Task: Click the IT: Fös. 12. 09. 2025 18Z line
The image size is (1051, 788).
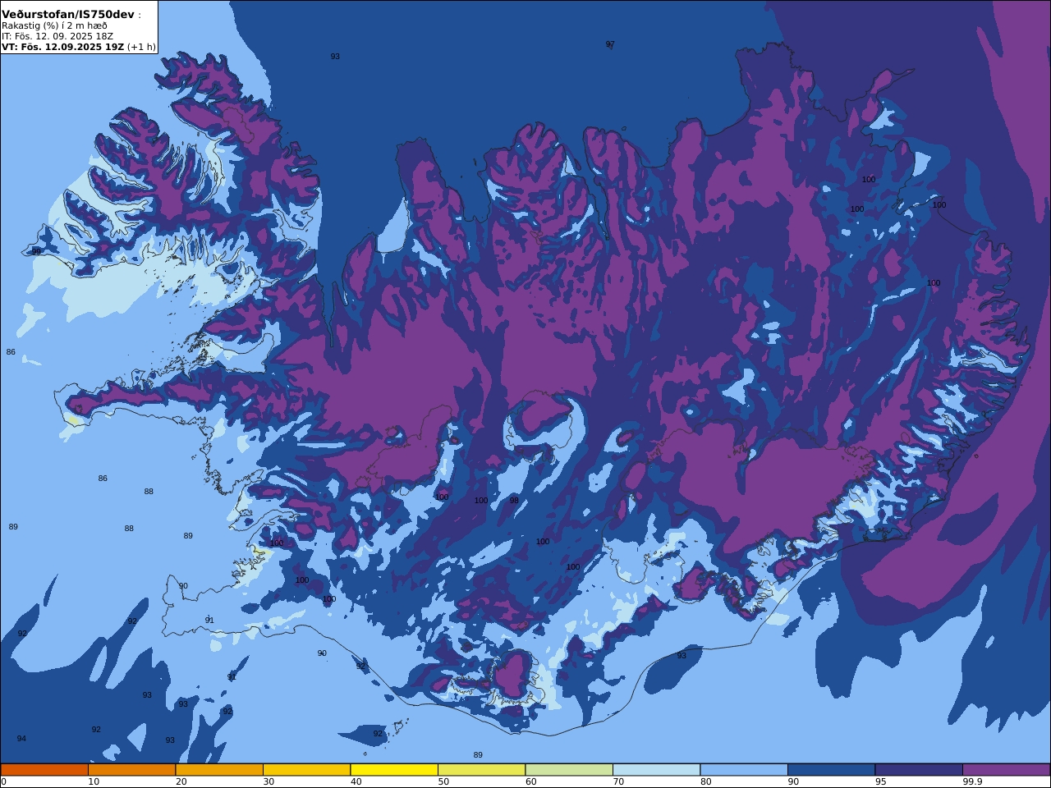Action: [57, 36]
